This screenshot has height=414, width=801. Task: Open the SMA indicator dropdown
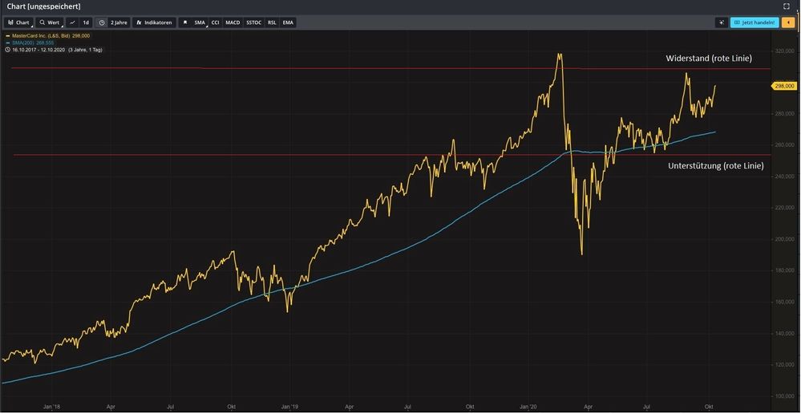pyautogui.click(x=200, y=22)
